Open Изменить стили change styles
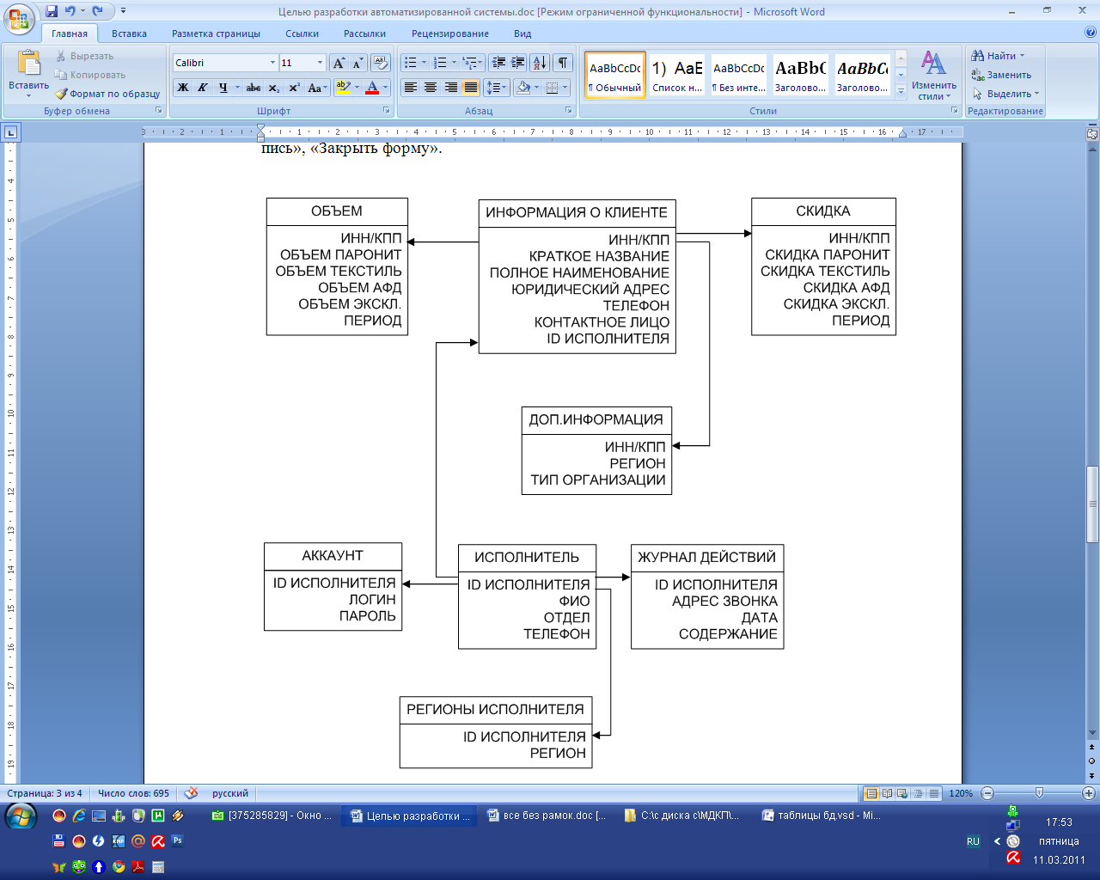Screen dimensions: 1100x880 point(934,76)
